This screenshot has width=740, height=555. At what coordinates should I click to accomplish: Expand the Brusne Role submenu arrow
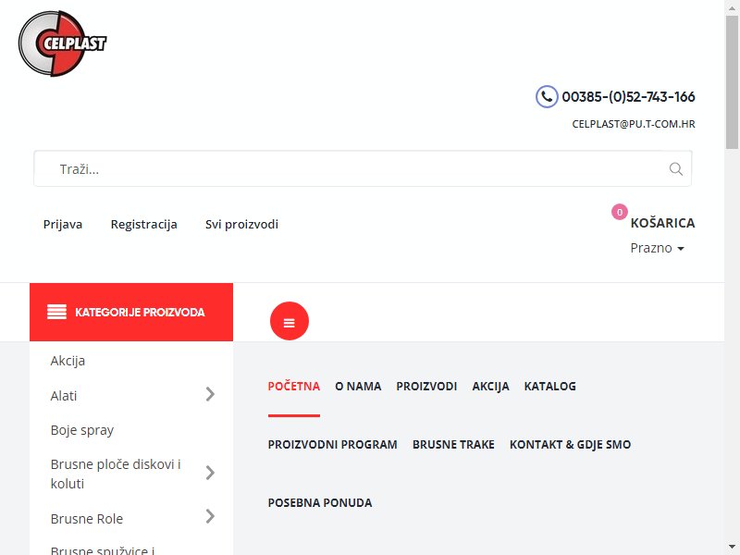pos(210,516)
